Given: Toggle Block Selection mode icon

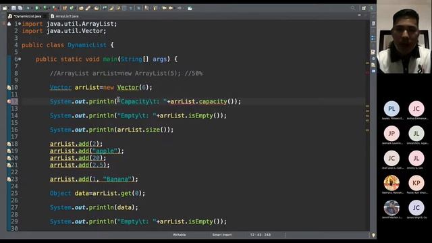Looking at the screenshot, I should click(x=124, y=8).
